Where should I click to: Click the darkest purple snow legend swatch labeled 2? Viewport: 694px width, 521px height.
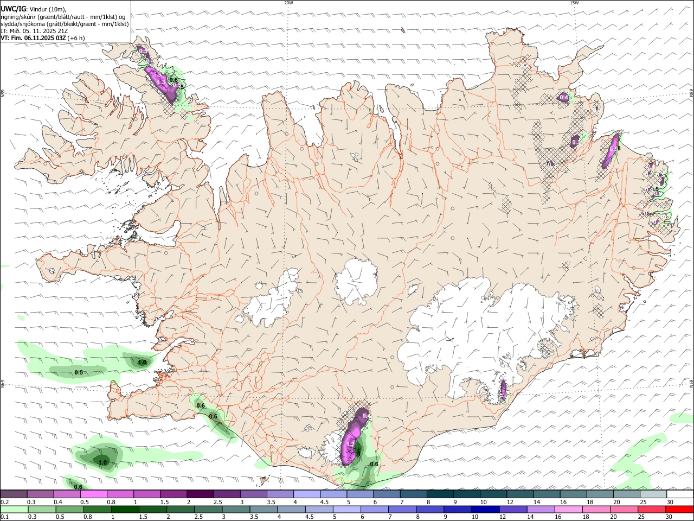(x=200, y=494)
